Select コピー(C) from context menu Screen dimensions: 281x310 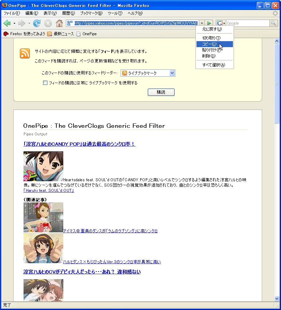tap(215, 44)
